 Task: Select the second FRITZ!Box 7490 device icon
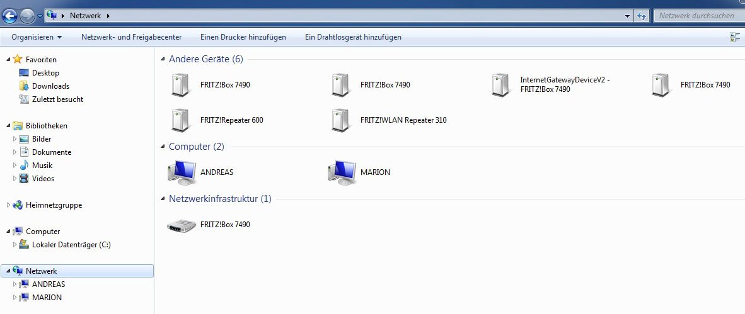pos(340,86)
